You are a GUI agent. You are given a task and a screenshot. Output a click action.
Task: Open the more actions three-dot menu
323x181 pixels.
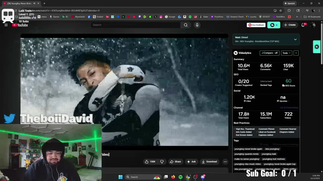225,162
